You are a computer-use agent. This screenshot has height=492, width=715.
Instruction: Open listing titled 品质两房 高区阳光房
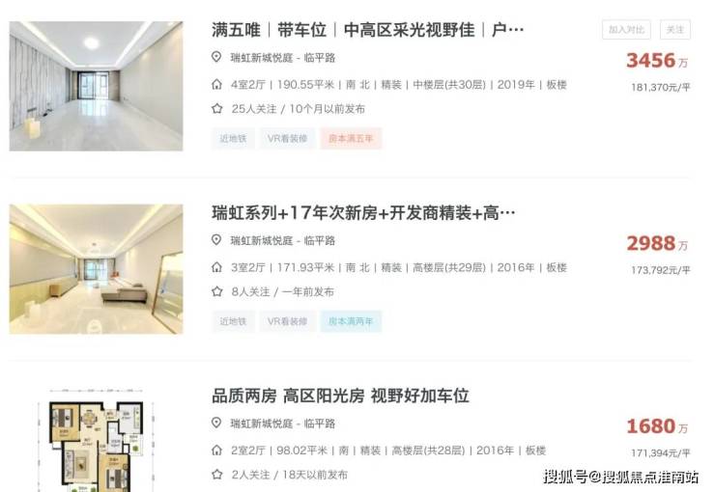point(340,396)
